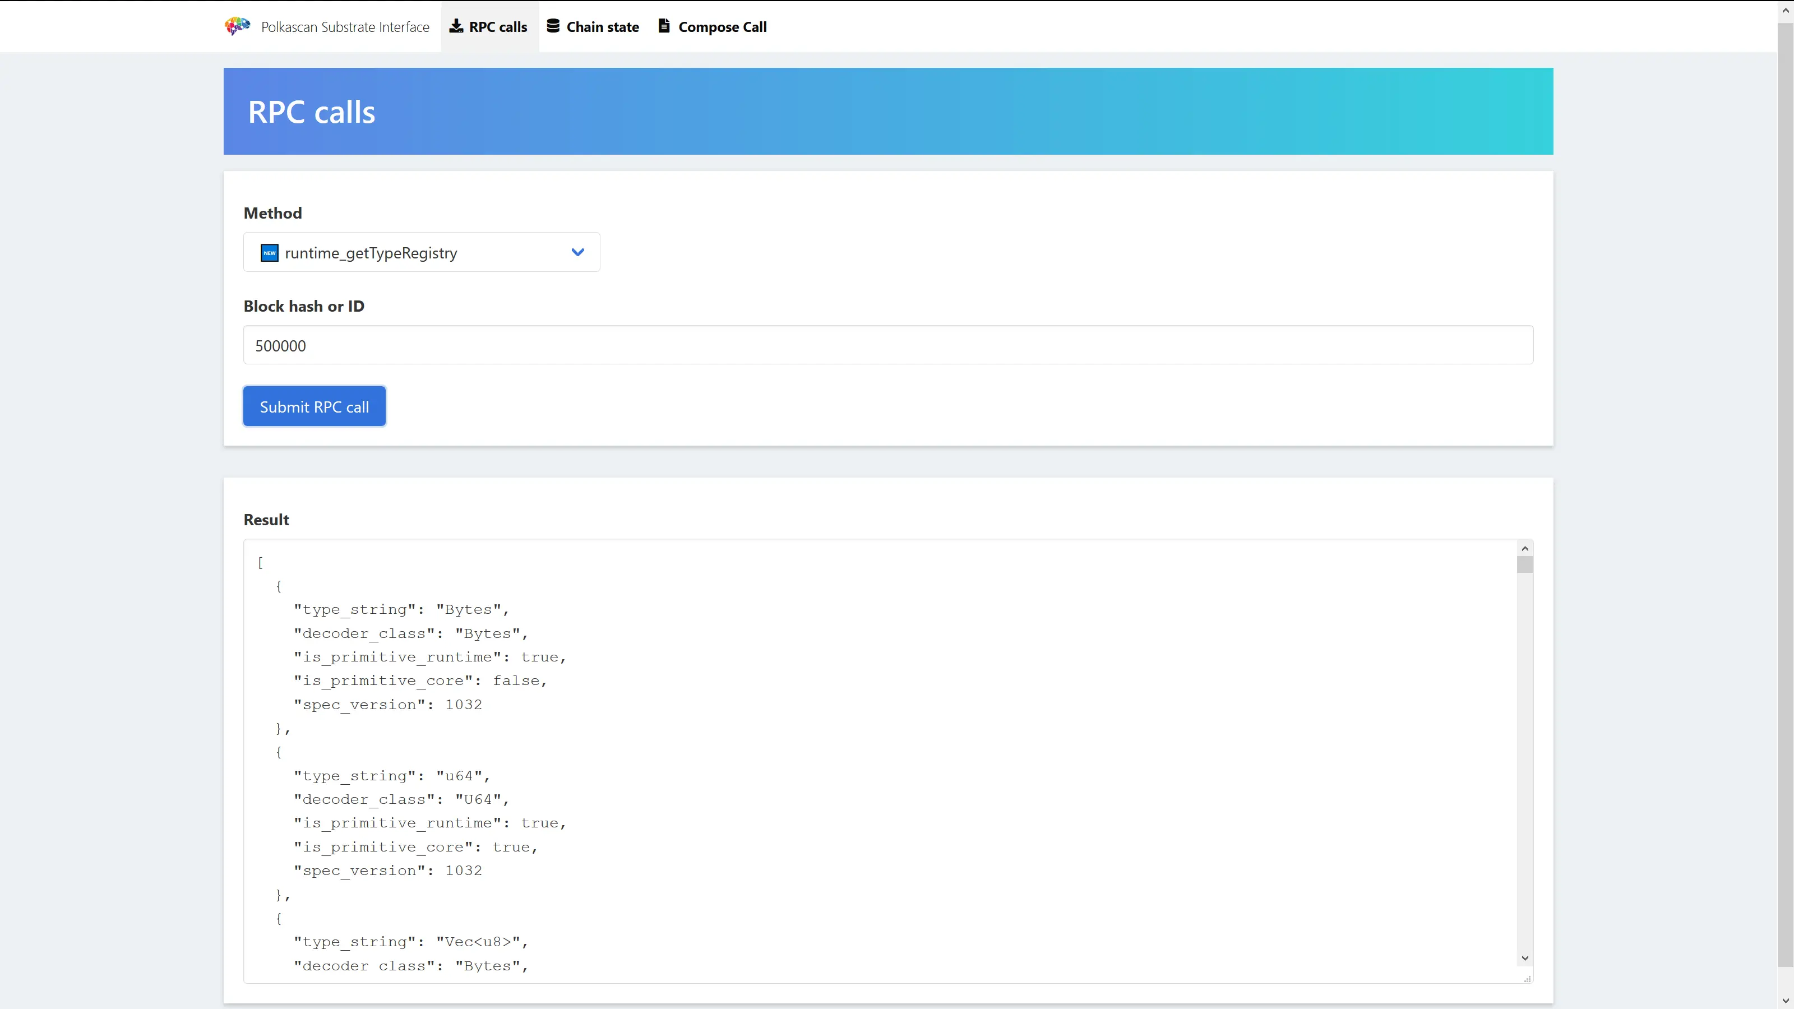Click the Polkascan colorful logo icon
The width and height of the screenshot is (1794, 1009).
237,26
